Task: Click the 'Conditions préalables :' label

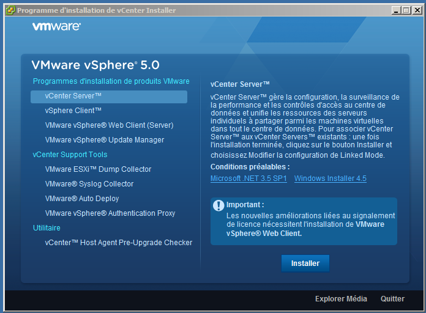Action: click(x=250, y=167)
